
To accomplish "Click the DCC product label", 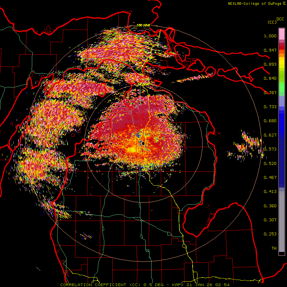I will click(x=280, y=19).
